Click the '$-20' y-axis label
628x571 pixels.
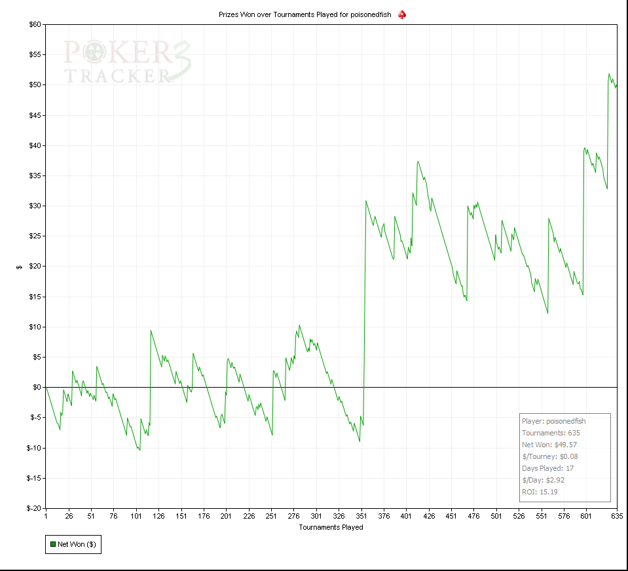33,509
